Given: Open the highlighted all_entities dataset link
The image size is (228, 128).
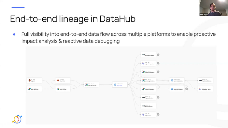Looking at the screenshot, I should (120, 85).
